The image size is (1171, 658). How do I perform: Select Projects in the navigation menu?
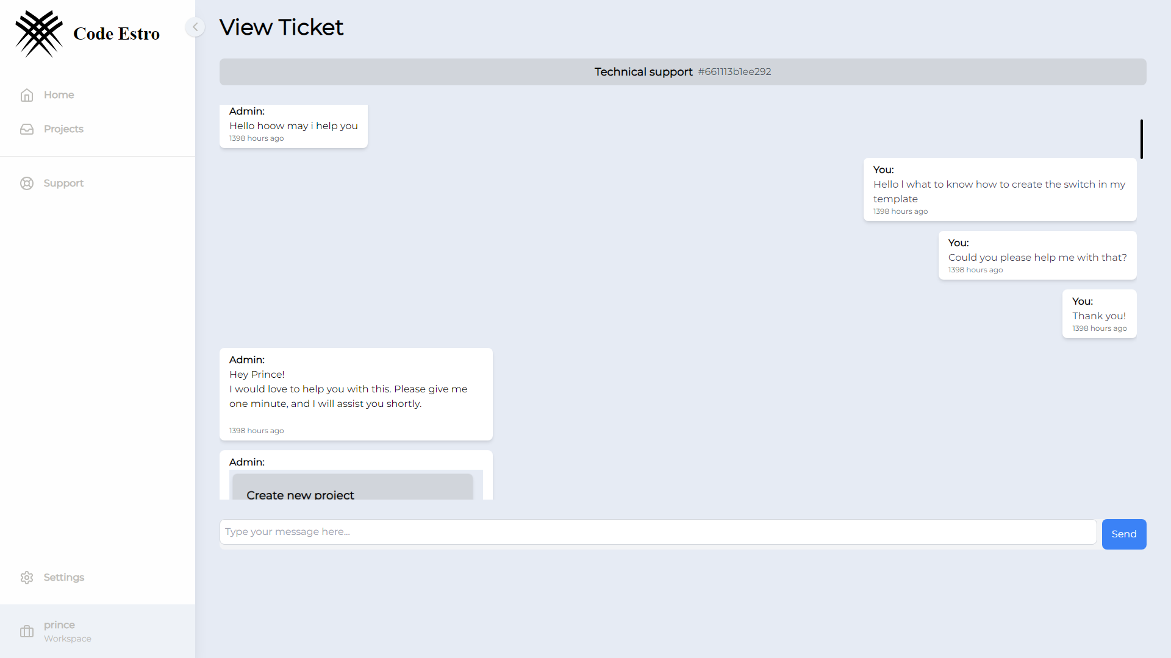(x=63, y=129)
